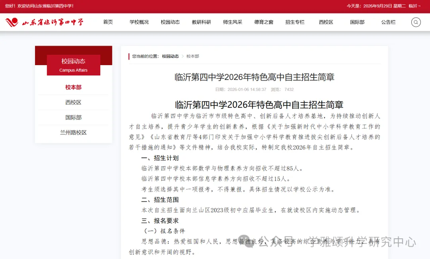The image size is (430, 259).
Task: Select 国际部 in the sidebar
Action: tap(73, 117)
